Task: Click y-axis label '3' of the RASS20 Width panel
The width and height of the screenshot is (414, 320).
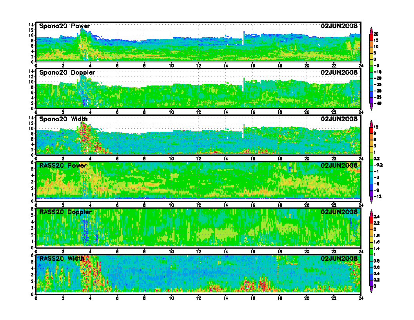Action: (x=33, y=275)
